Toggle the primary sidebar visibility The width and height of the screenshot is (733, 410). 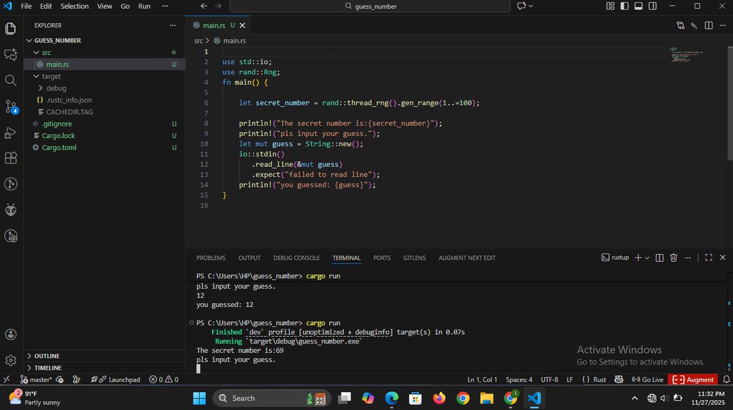point(624,5)
